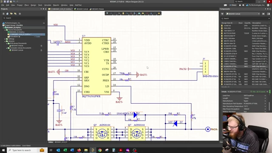Image resolution: width=272 pixels, height=153 pixels.
Task: Open Chrome from the Windows taskbar
Action: coord(100,150)
